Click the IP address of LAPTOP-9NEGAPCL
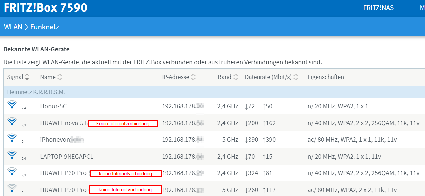Viewport: 425px width, 196px height. point(183,156)
